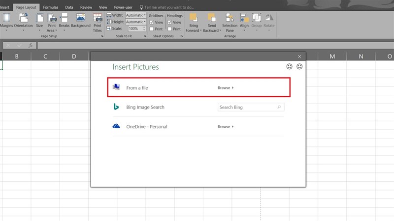This screenshot has width=394, height=221.
Task: Switch to the Review tab
Action: pos(86,7)
